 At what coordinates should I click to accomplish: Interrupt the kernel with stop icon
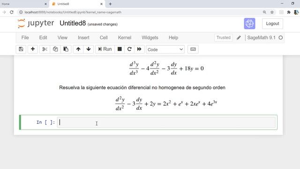(120, 49)
